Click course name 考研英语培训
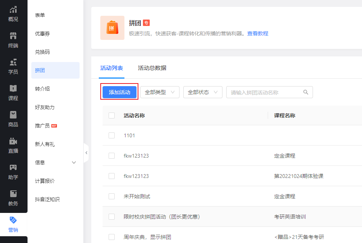The height and width of the screenshot is (243, 362). coord(290,217)
